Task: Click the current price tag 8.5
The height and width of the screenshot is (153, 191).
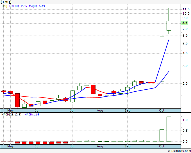Action: pyautogui.click(x=185, y=23)
